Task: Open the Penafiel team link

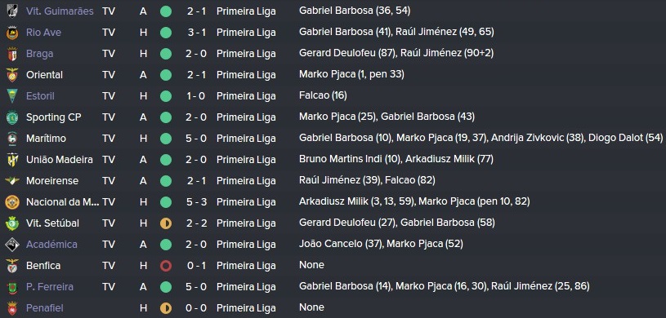Action: tap(45, 308)
